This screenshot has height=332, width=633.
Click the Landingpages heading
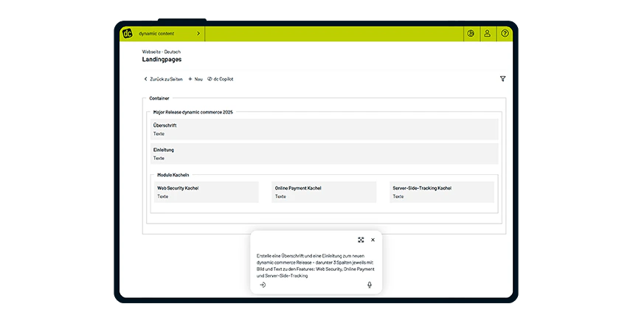(x=162, y=59)
